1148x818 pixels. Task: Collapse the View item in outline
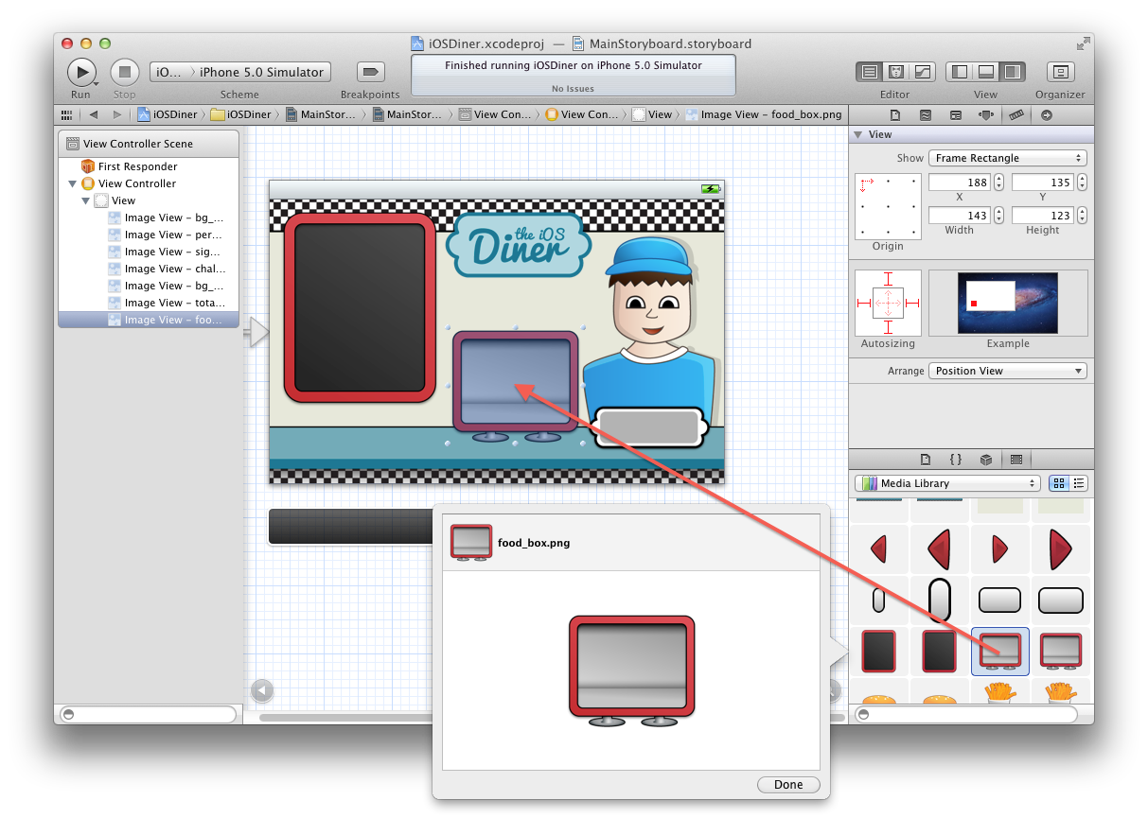click(x=85, y=200)
